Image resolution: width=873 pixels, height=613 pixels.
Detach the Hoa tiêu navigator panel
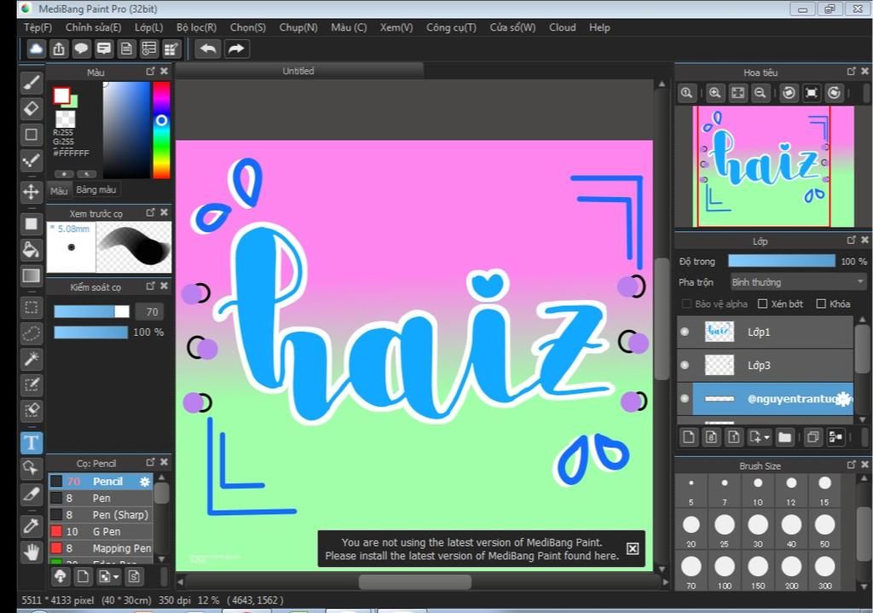(x=852, y=72)
